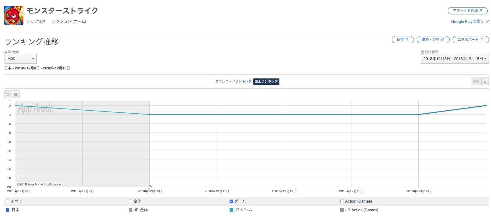
Task: Click the ランキング推移 heading
Action: (x=32, y=41)
